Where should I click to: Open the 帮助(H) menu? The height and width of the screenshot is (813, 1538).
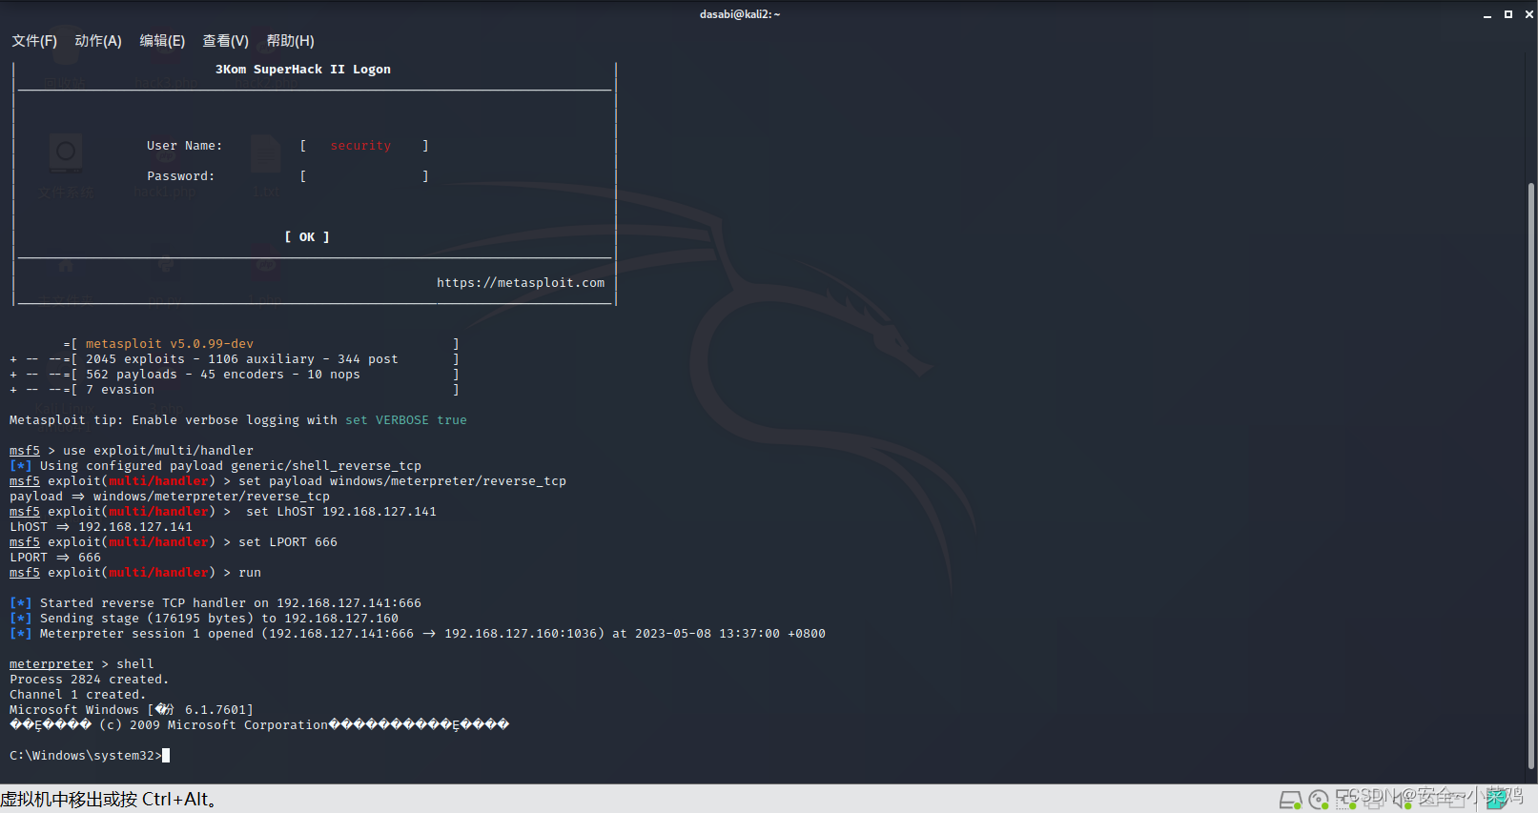click(290, 41)
